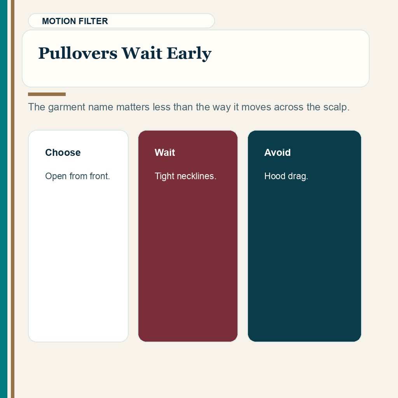Screen dimensions: 398x398
Task: Select the Hood drag text
Action: coord(286,176)
